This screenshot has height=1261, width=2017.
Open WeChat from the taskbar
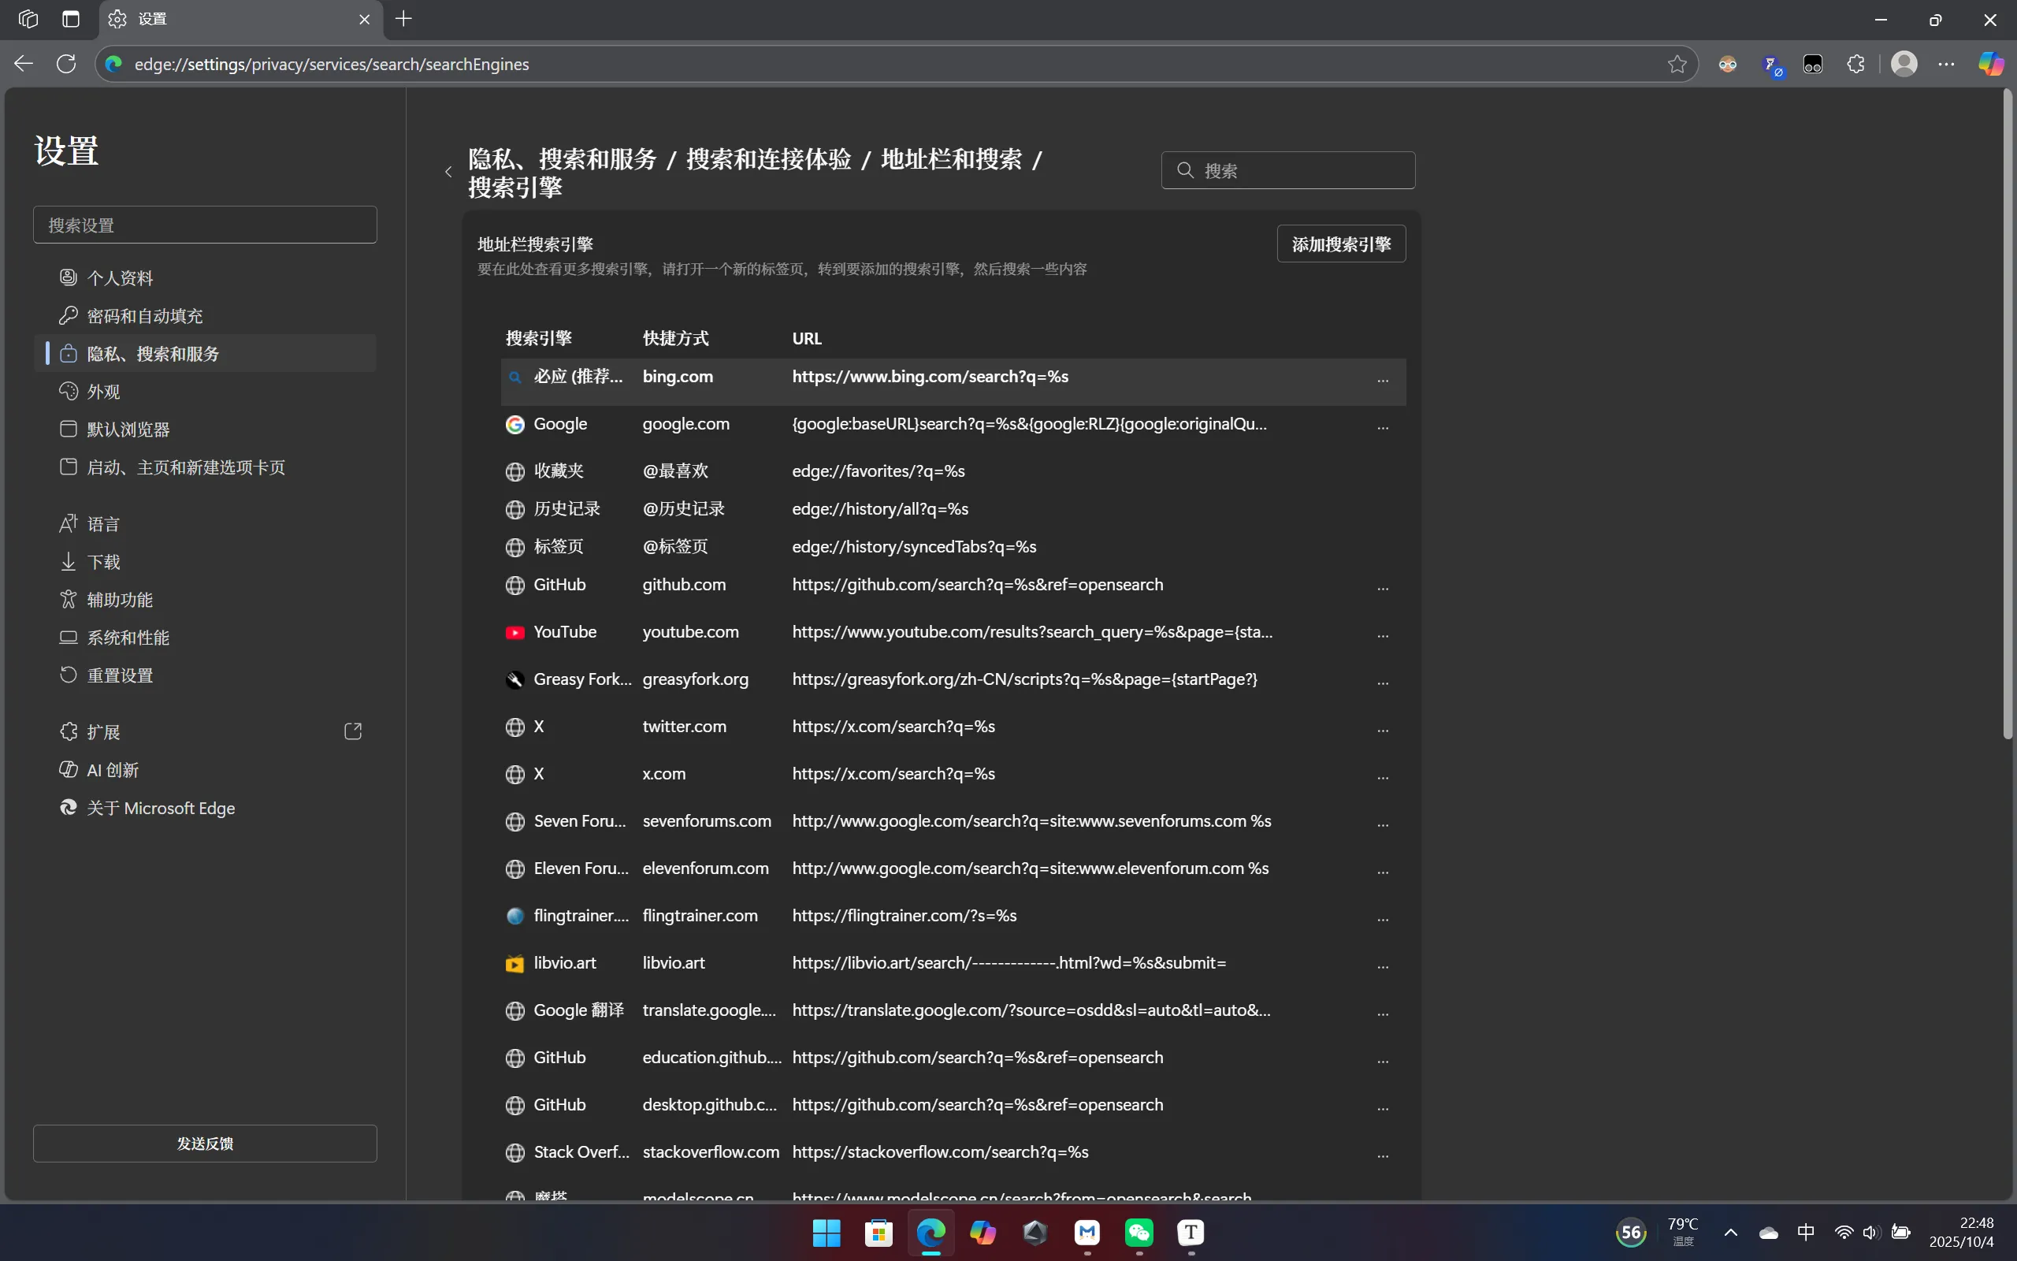[1139, 1234]
